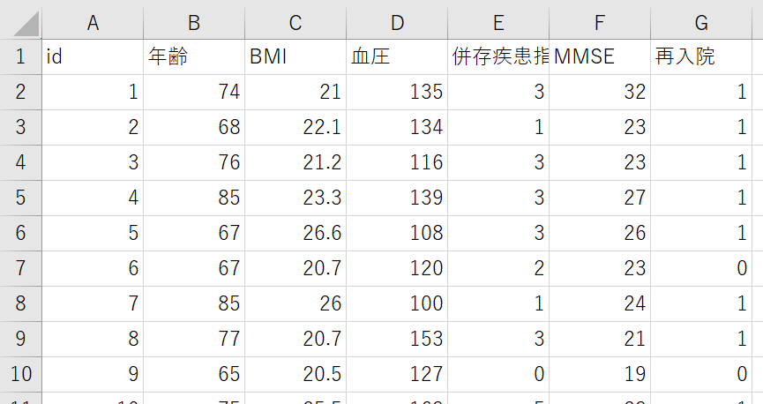Click the 年齢 header cell

pyautogui.click(x=193, y=57)
